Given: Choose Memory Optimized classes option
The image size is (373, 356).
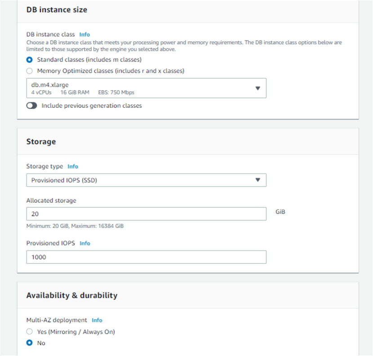Looking at the screenshot, I should click(30, 71).
